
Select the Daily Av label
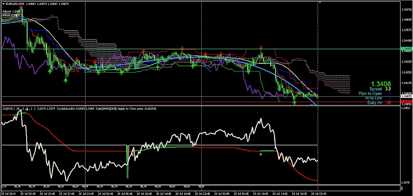[x=375, y=103]
